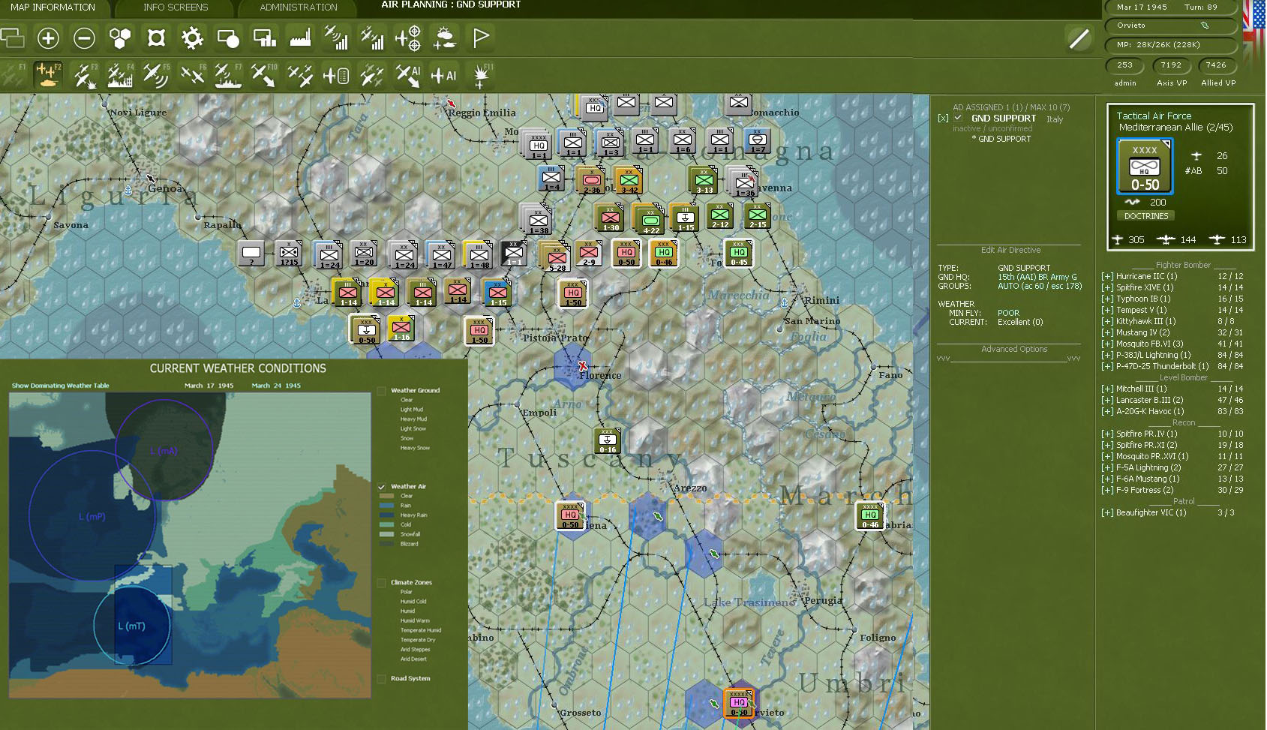Select the F7 naval patrol mode icon
This screenshot has height=730, width=1267.
click(228, 75)
